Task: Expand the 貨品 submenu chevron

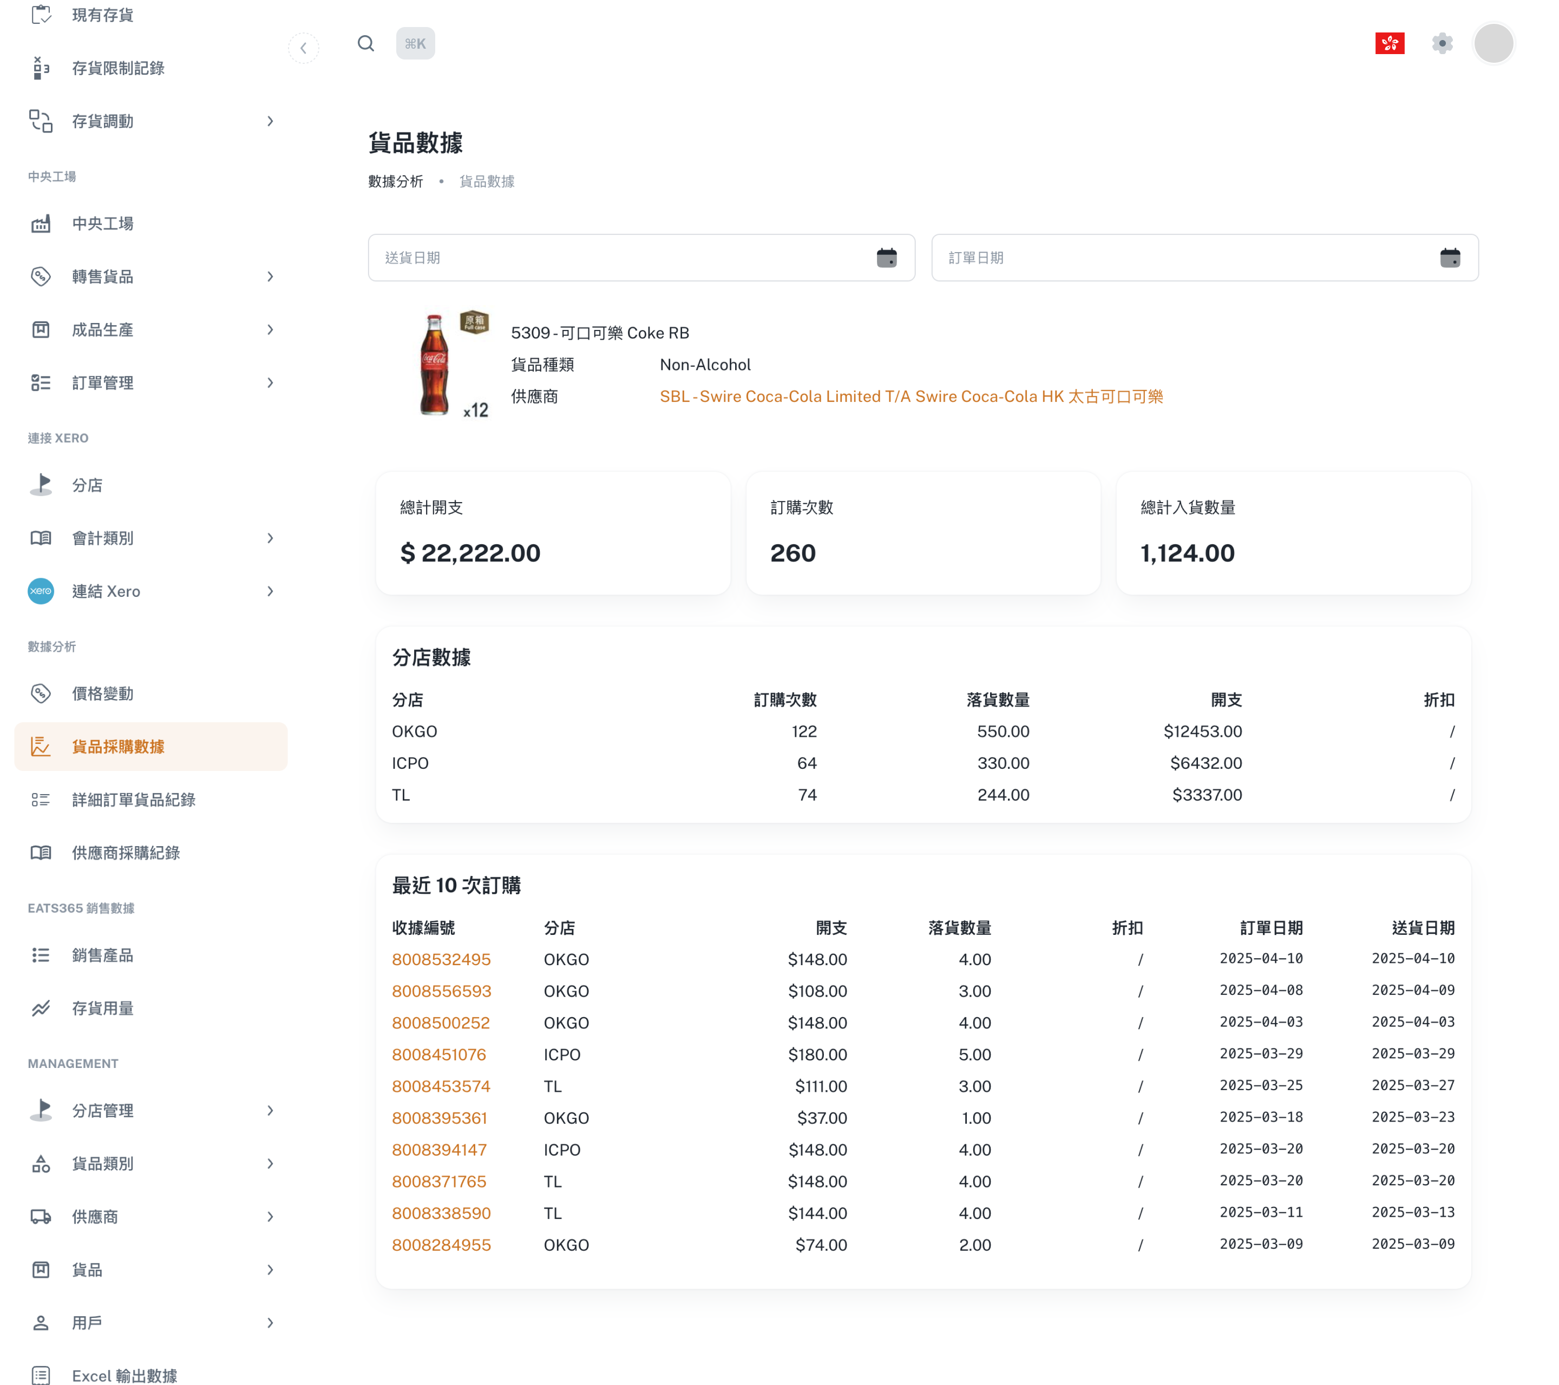Action: pos(271,1270)
